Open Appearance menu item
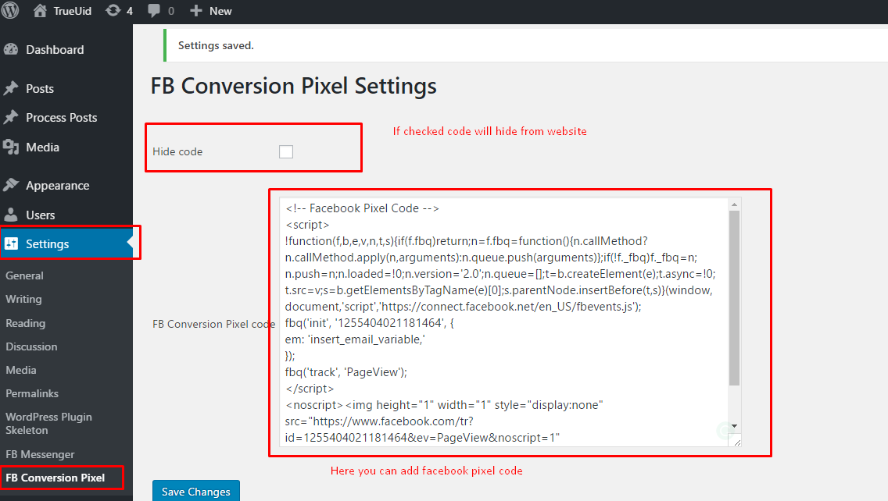The height and width of the screenshot is (501, 888). [58, 186]
